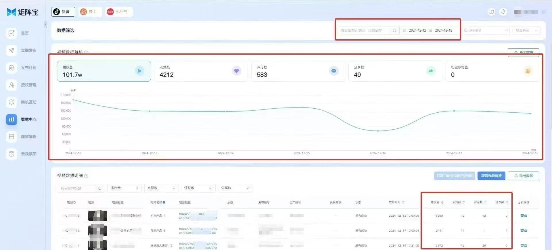This screenshot has height=250, width=552.
Task: Click the 立即发布 paper-plane icon in sidebar
Action: (11, 50)
